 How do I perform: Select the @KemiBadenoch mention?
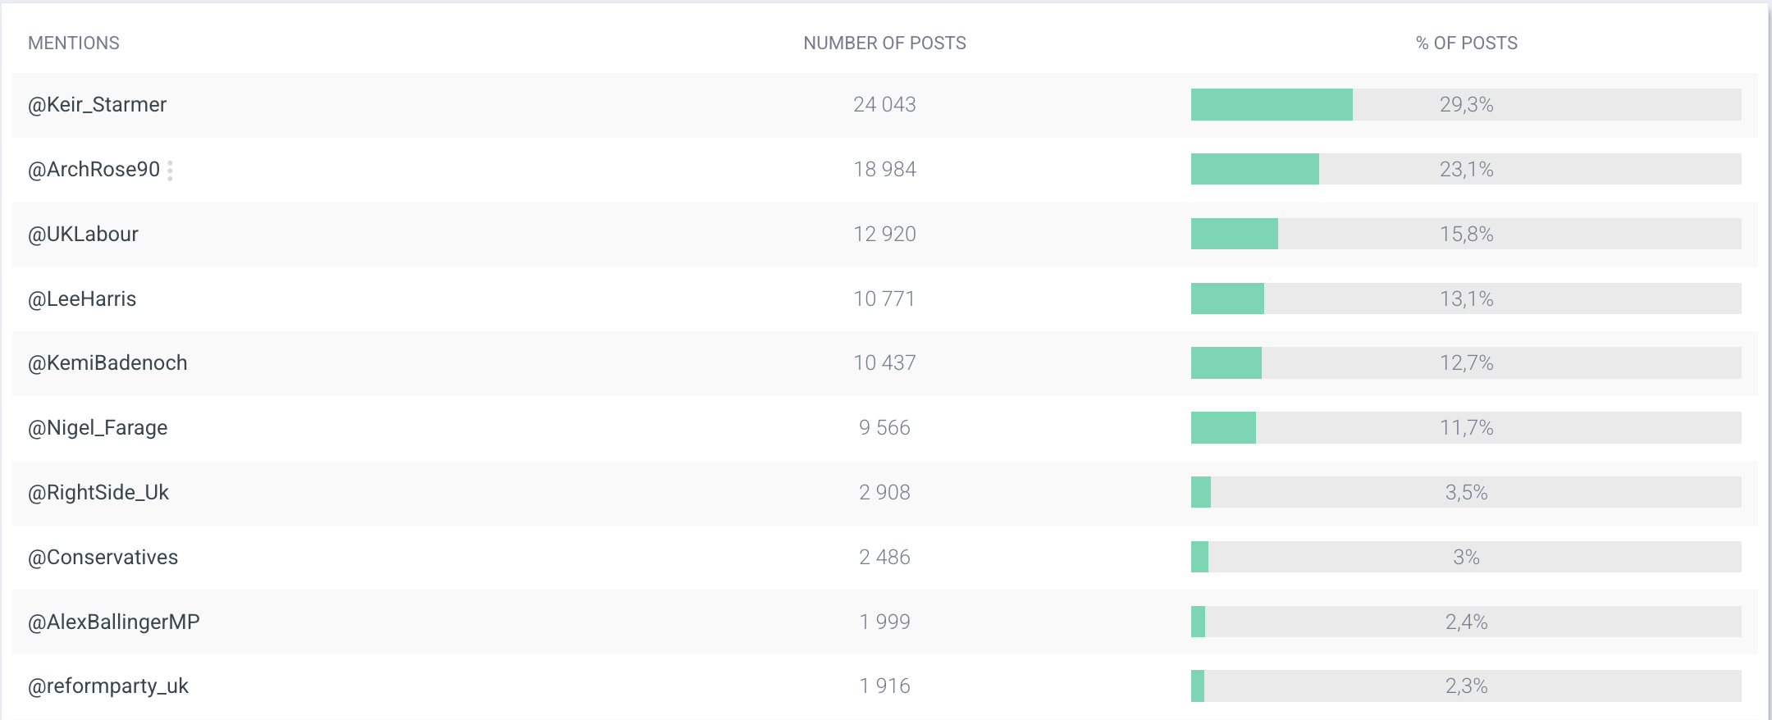tap(107, 363)
